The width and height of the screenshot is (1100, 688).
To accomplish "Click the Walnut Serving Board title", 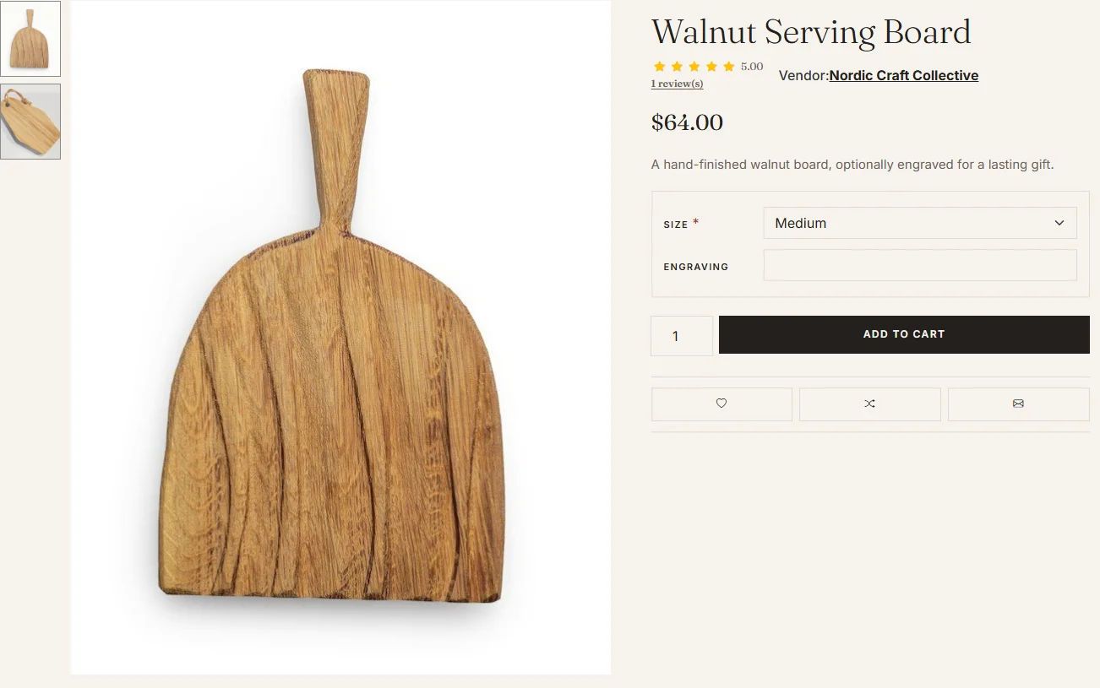I will 811,32.
